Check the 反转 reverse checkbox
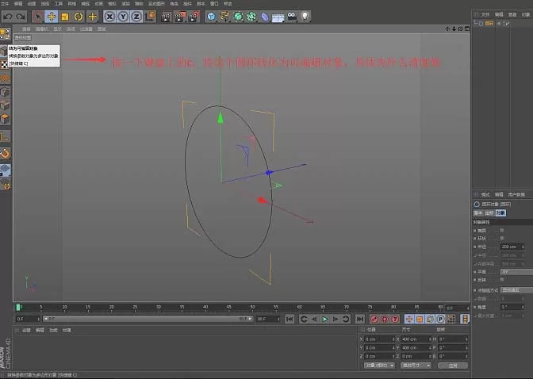 (502, 280)
